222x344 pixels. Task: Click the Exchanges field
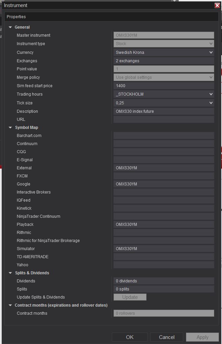(164, 61)
